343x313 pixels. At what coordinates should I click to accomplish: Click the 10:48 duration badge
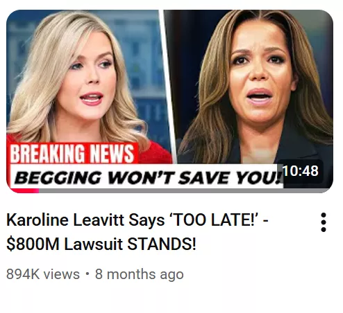[x=300, y=171]
